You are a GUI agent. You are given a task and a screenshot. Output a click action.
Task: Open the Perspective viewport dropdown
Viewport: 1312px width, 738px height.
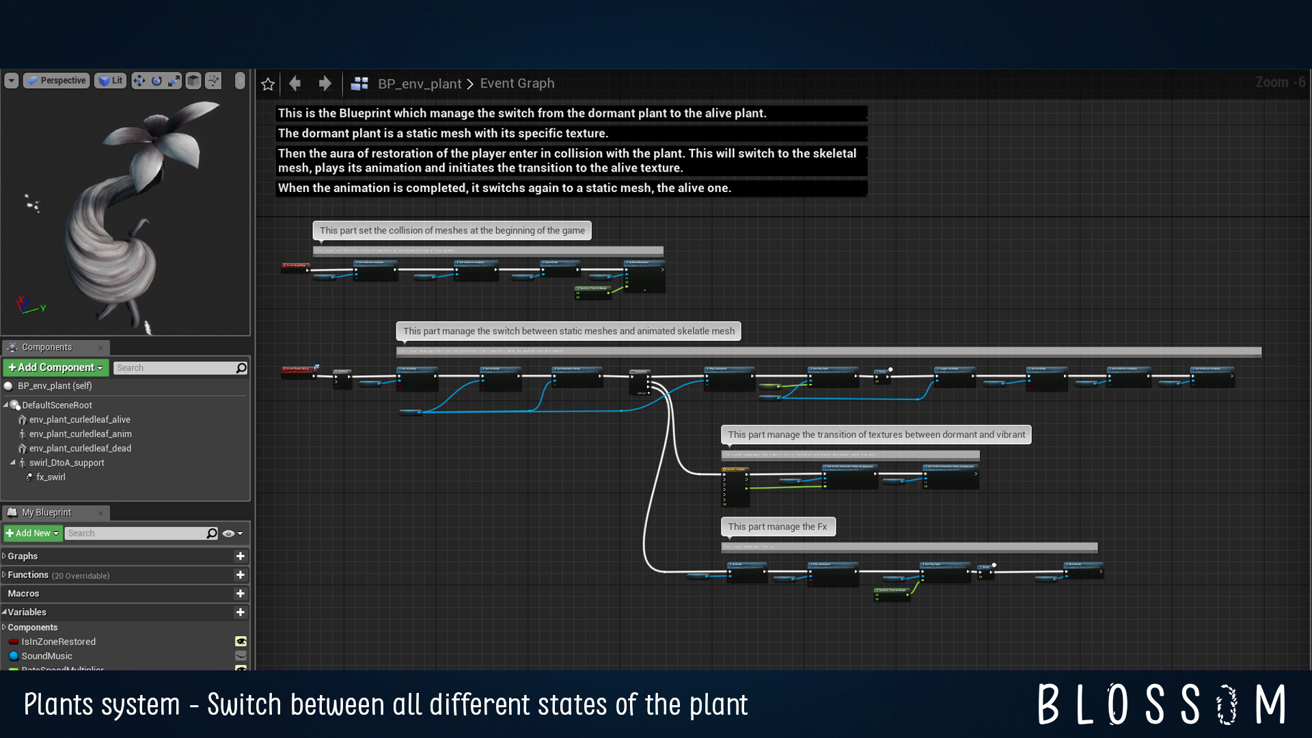coord(56,80)
